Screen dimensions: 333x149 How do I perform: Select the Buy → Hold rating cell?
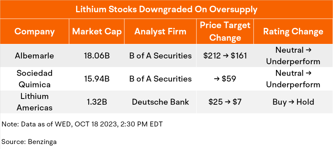[293, 102]
